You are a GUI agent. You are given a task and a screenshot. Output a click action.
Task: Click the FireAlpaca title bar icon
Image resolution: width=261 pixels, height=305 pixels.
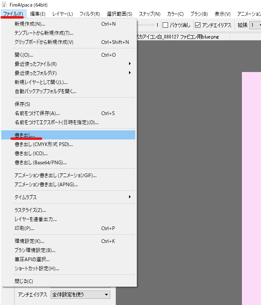coord(4,5)
